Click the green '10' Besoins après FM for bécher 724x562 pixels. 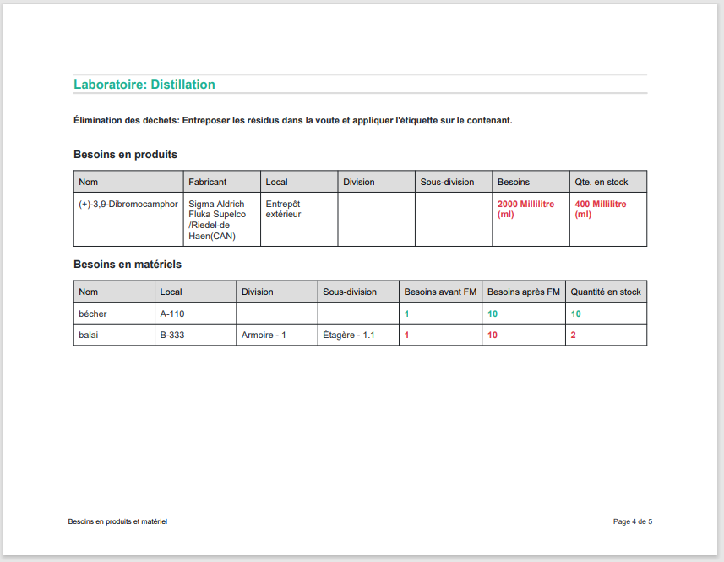pos(493,314)
